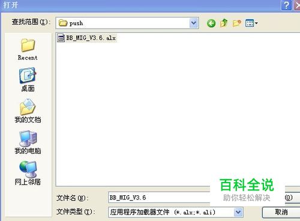Click file type box showing 应用程序加载器文件

pos(176,212)
